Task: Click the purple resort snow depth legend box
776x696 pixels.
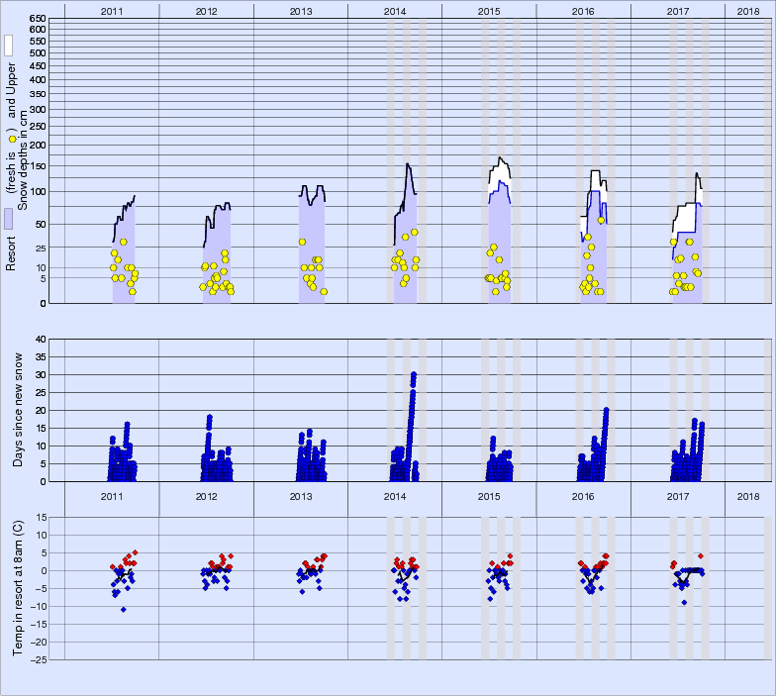Action: point(8,219)
